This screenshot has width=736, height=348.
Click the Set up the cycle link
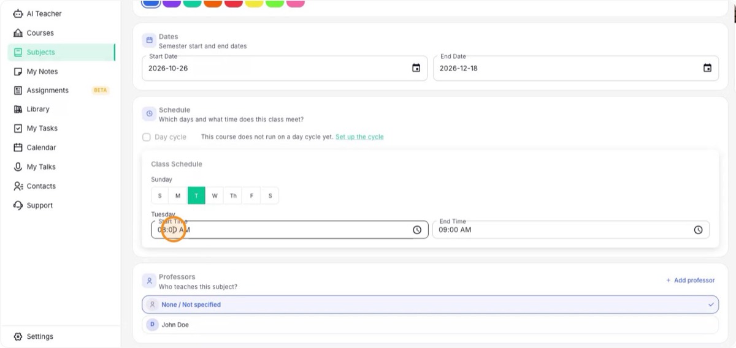(x=359, y=137)
